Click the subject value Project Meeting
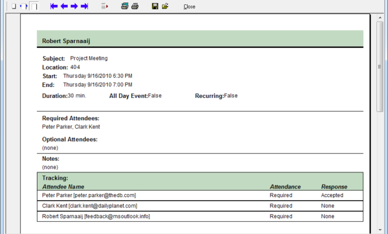 pyautogui.click(x=89, y=58)
